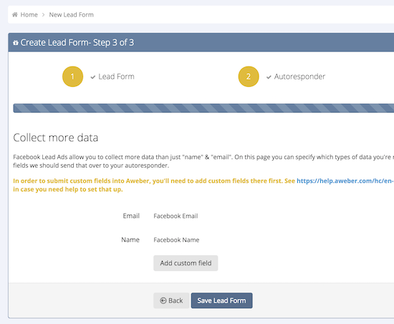Screen dimensions: 394x324
Task: Click the Facebook Email field value
Action: pos(176,216)
